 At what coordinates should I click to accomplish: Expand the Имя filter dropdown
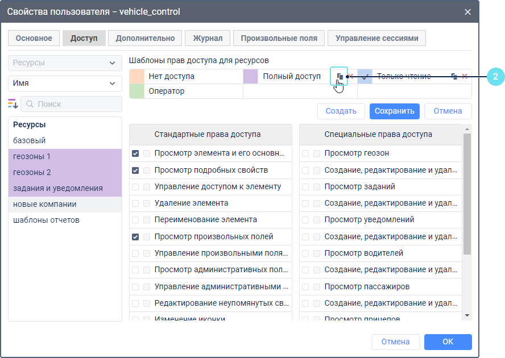[x=65, y=83]
